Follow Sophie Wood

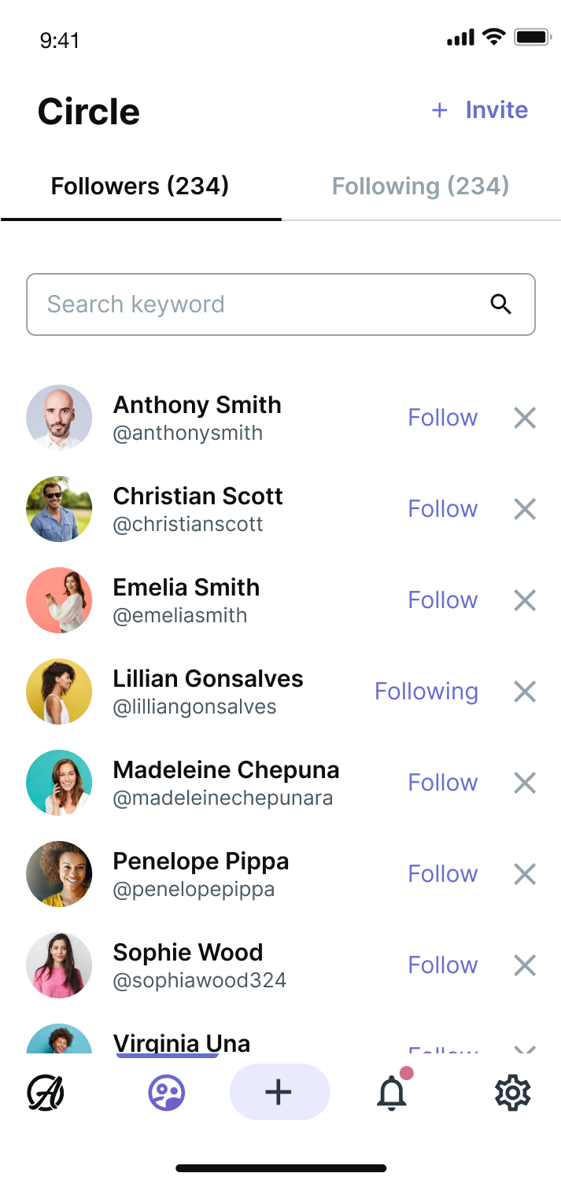[x=442, y=965]
